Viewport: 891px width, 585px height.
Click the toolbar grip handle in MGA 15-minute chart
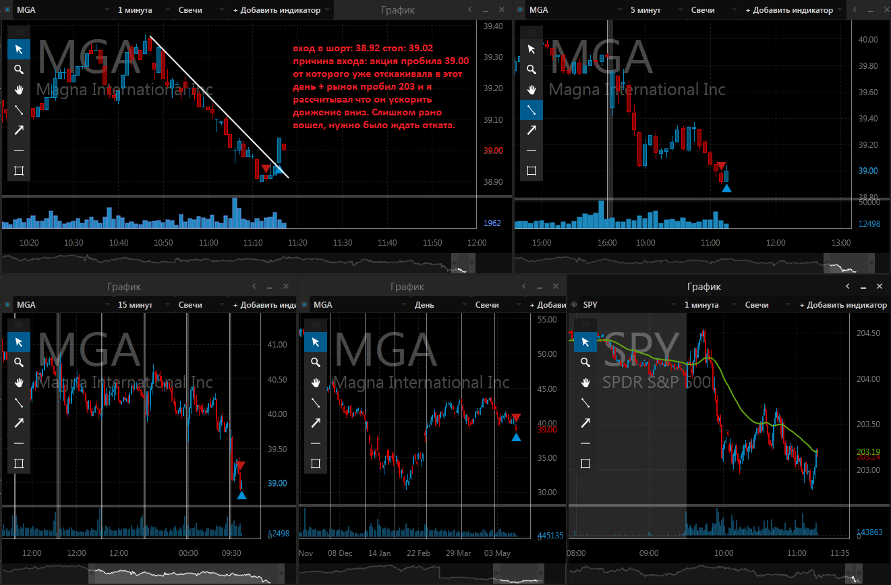pos(19,325)
